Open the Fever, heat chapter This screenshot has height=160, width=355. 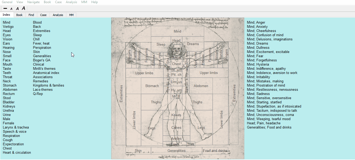point(41,44)
